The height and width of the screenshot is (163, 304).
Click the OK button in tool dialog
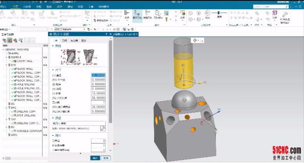[95, 158]
